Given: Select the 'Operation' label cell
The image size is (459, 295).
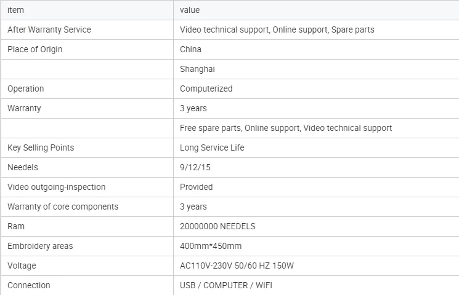Looking at the screenshot, I should pyautogui.click(x=87, y=88).
